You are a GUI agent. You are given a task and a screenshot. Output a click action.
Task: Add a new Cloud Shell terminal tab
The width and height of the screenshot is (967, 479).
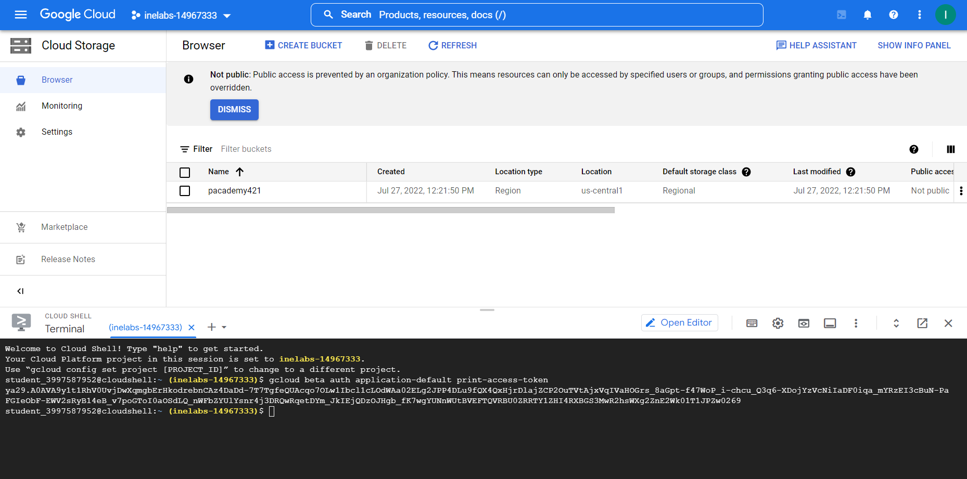[x=211, y=327]
